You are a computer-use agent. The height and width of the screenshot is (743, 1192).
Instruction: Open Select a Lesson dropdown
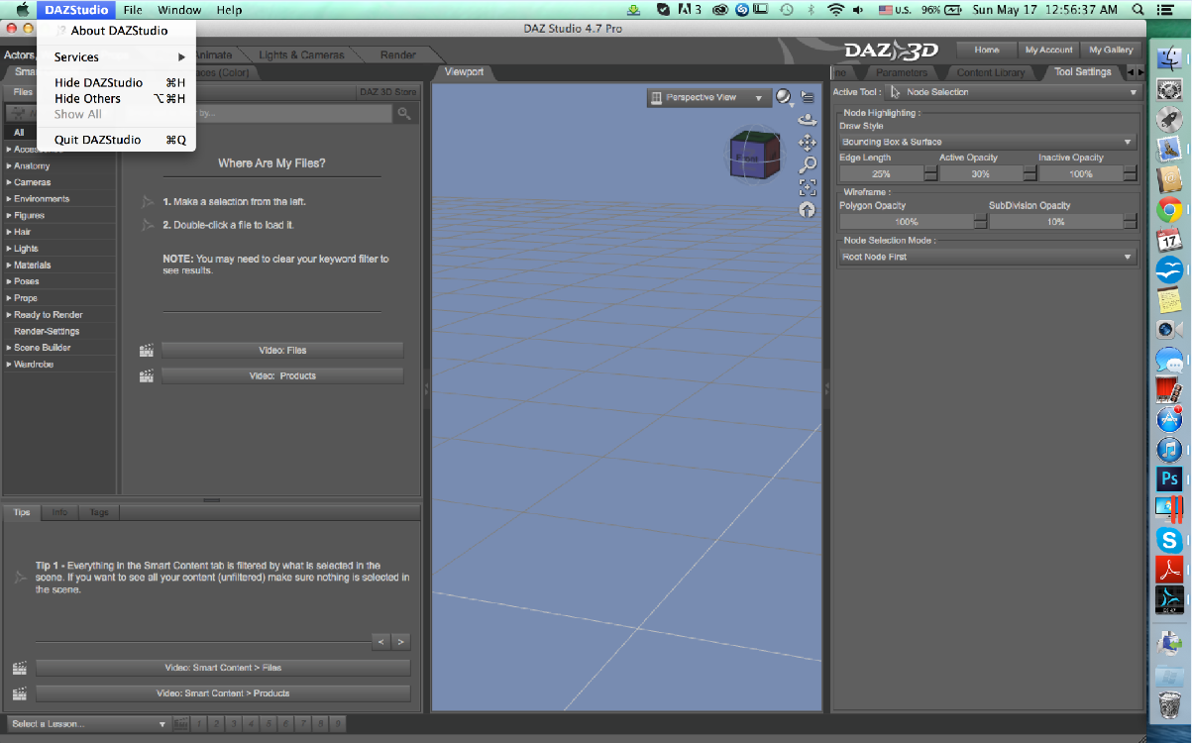pos(89,724)
